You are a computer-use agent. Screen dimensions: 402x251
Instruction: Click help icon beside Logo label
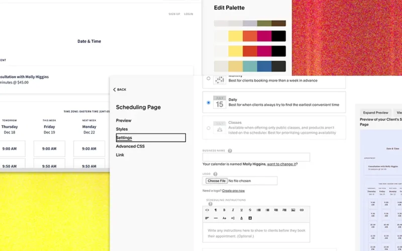click(x=216, y=174)
